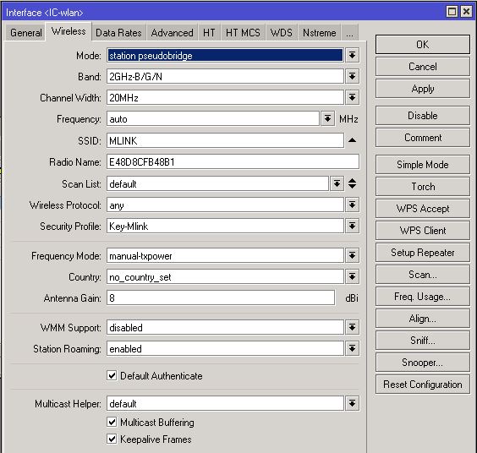Collapse the SSID field with up arrow

pos(353,140)
